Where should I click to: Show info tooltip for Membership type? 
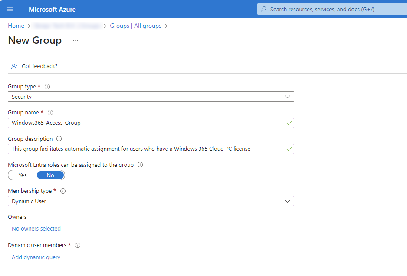(x=63, y=191)
